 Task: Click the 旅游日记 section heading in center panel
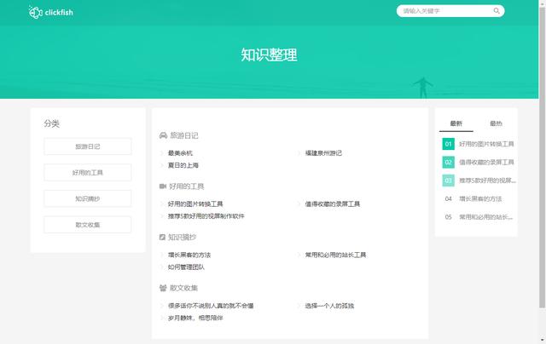tap(184, 135)
